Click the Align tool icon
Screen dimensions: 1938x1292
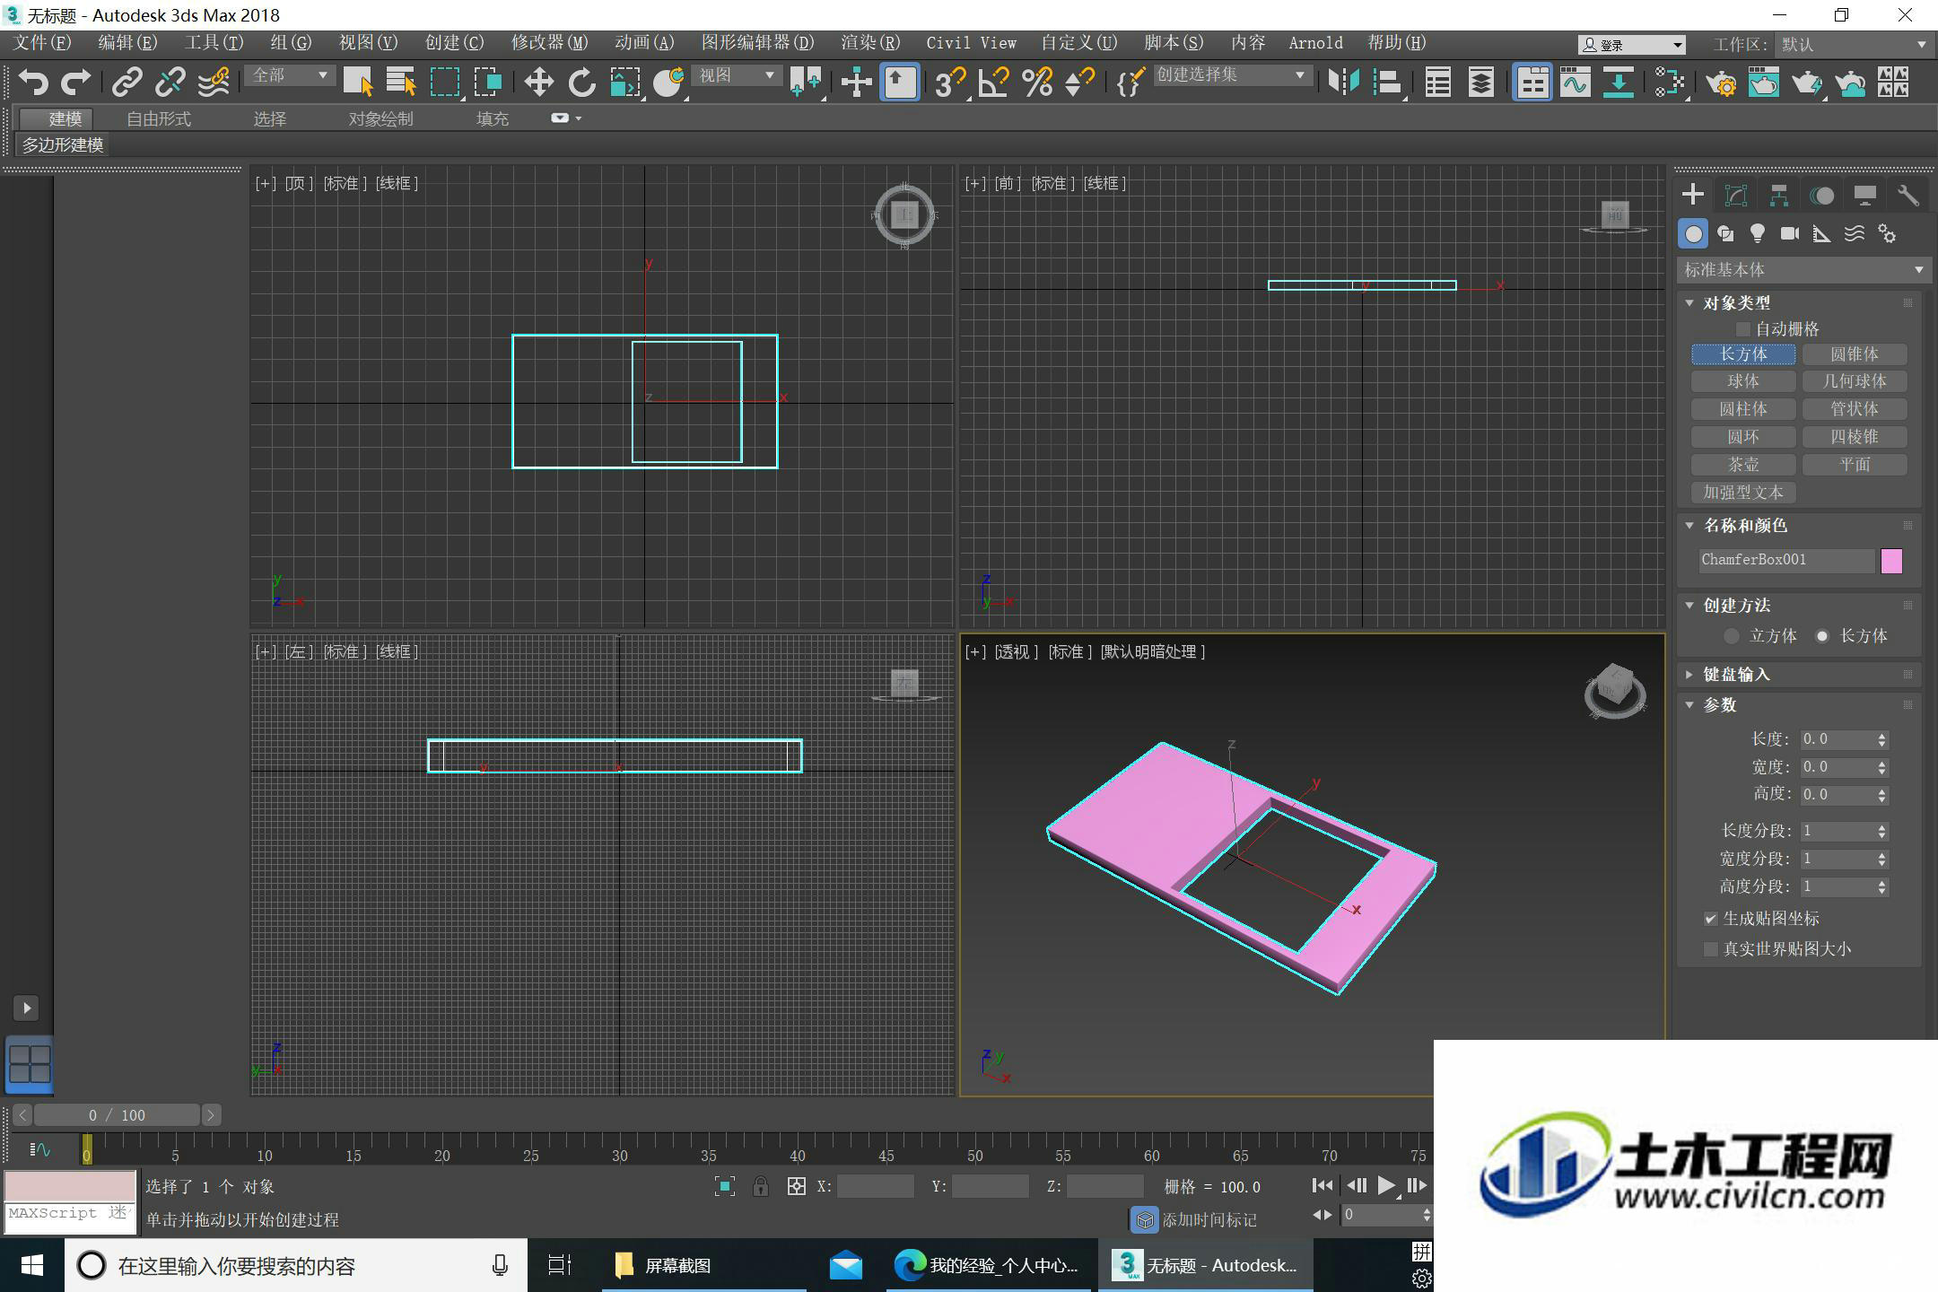click(x=1387, y=83)
